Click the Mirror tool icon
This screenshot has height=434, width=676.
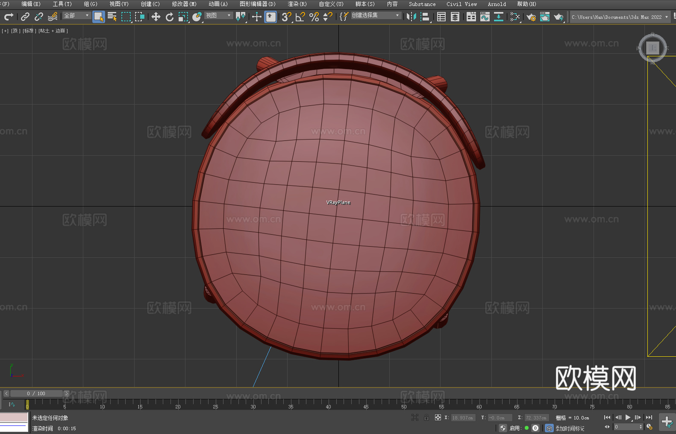(411, 17)
